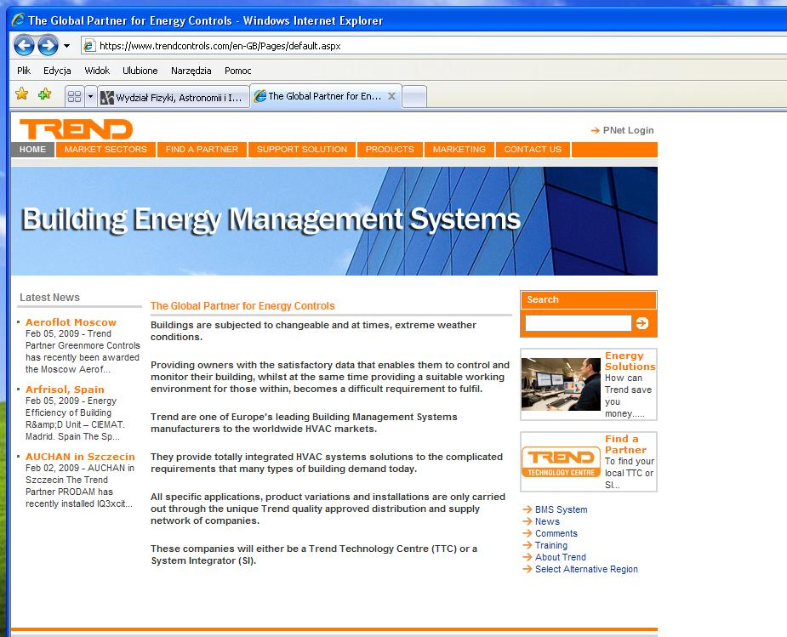Viewport: 787px width, 637px height.
Task: Click arrow icon beside Select Alternative Region
Action: [x=527, y=569]
